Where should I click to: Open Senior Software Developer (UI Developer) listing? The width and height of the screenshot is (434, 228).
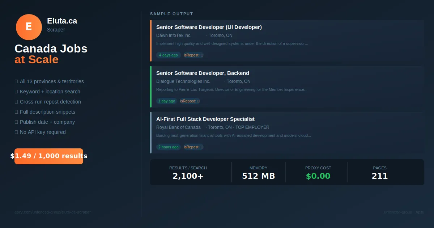(209, 27)
